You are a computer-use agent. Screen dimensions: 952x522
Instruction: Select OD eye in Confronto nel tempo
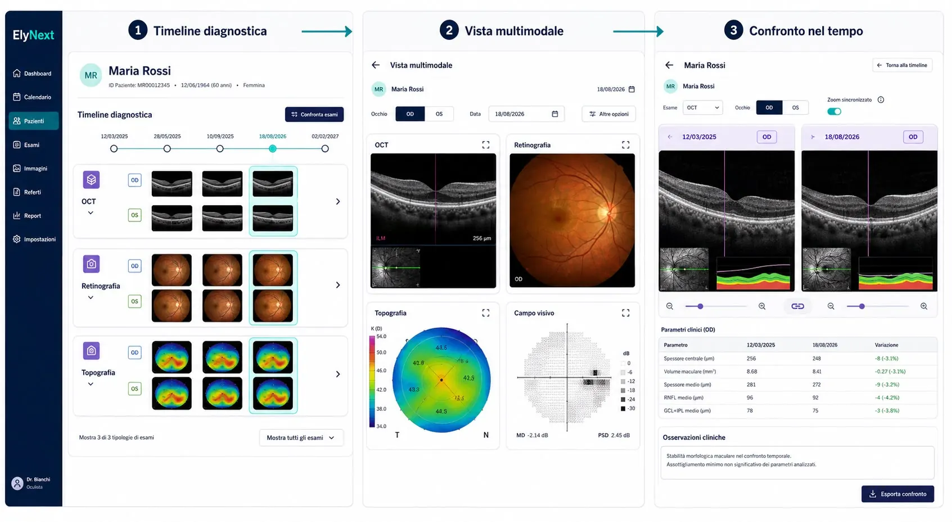coord(769,107)
